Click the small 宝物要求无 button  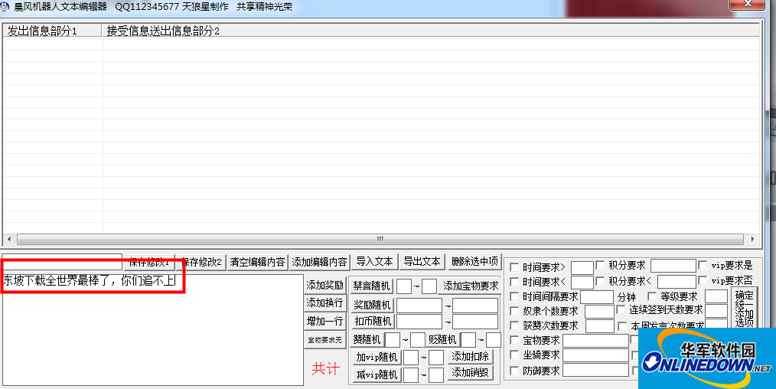[x=324, y=340]
